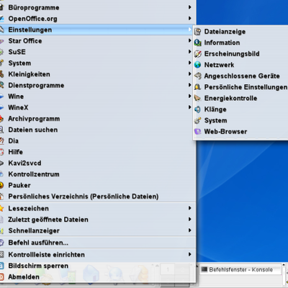The image size is (288, 288).
Task: Expand the SuSE submenu arrow
Action: [189, 52]
